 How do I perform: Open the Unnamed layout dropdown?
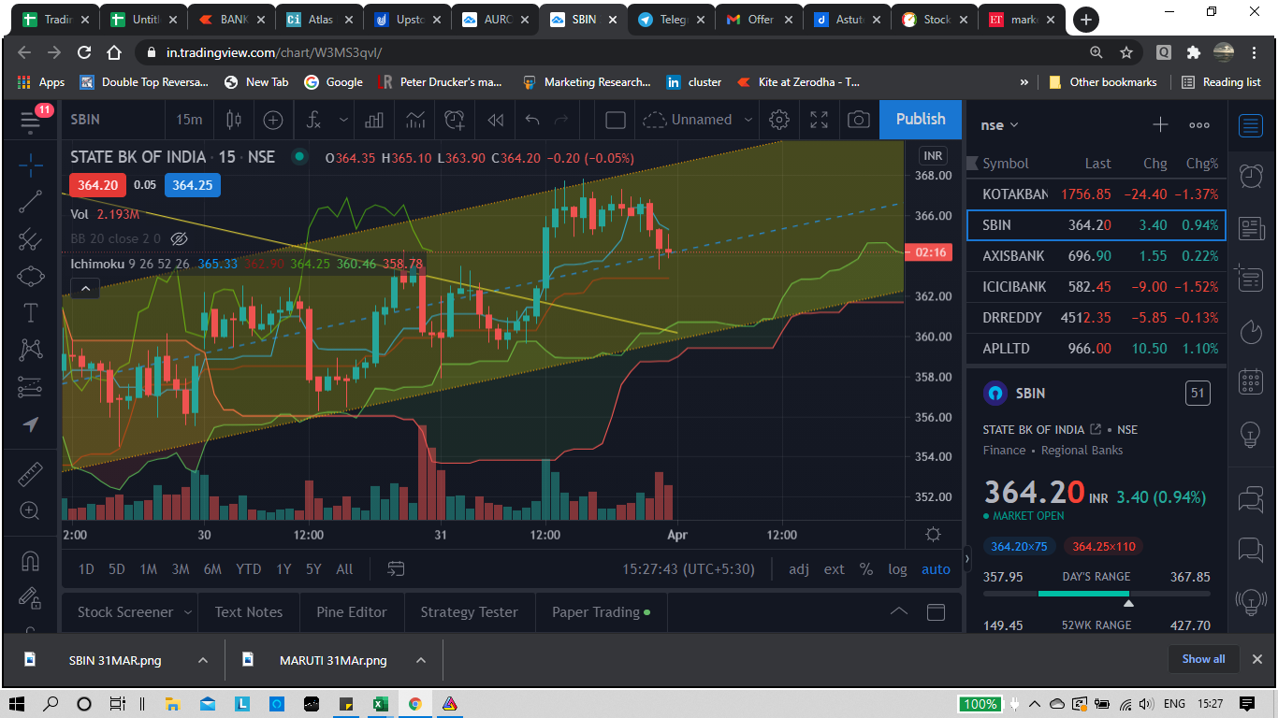[x=698, y=120]
